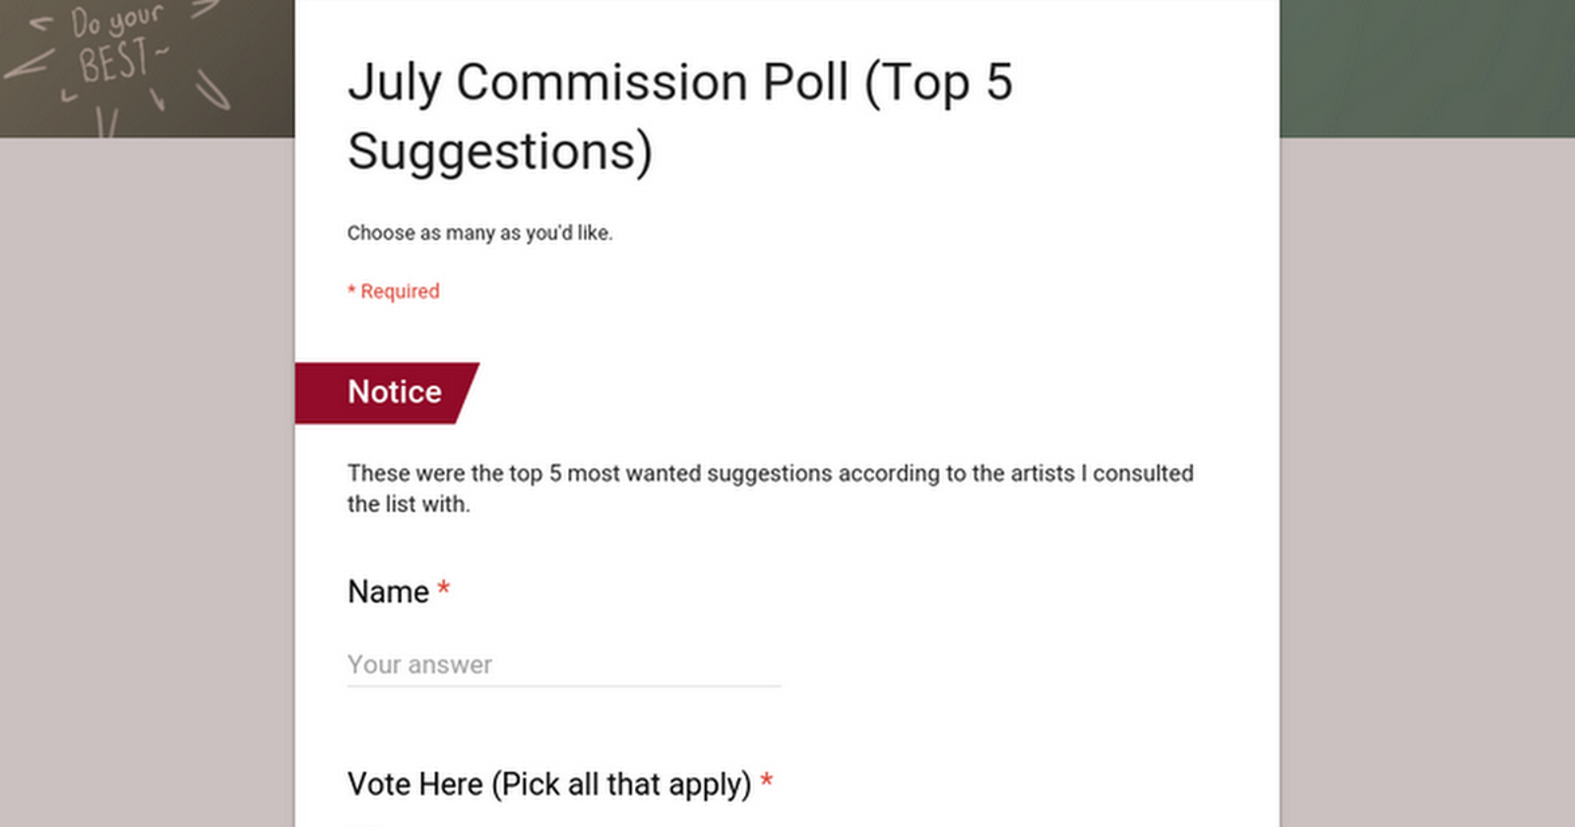Image resolution: width=1575 pixels, height=827 pixels.
Task: Click the green header image on right
Action: [x=1427, y=67]
